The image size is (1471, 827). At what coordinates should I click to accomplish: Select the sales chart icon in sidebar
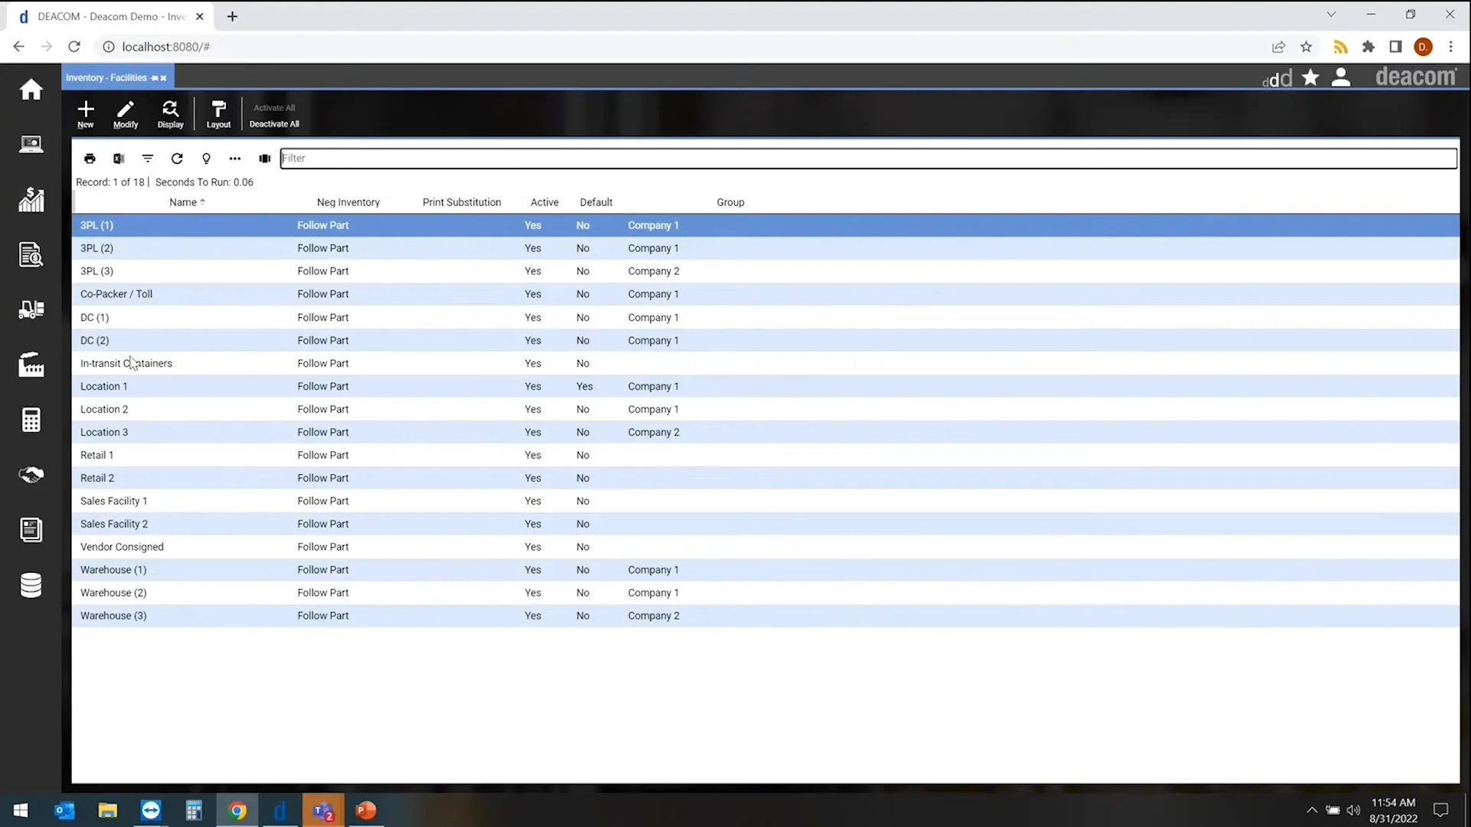click(x=31, y=200)
